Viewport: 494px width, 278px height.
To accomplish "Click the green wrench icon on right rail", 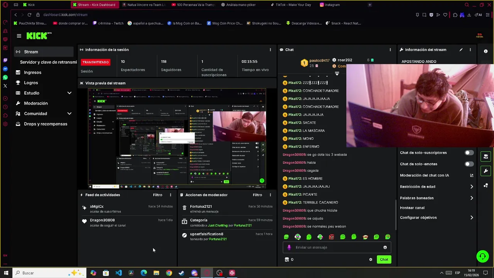I will pos(486,171).
